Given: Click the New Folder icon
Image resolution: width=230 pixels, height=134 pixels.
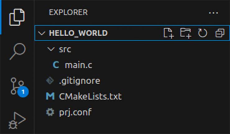Looking at the screenshot, I should [x=186, y=33].
